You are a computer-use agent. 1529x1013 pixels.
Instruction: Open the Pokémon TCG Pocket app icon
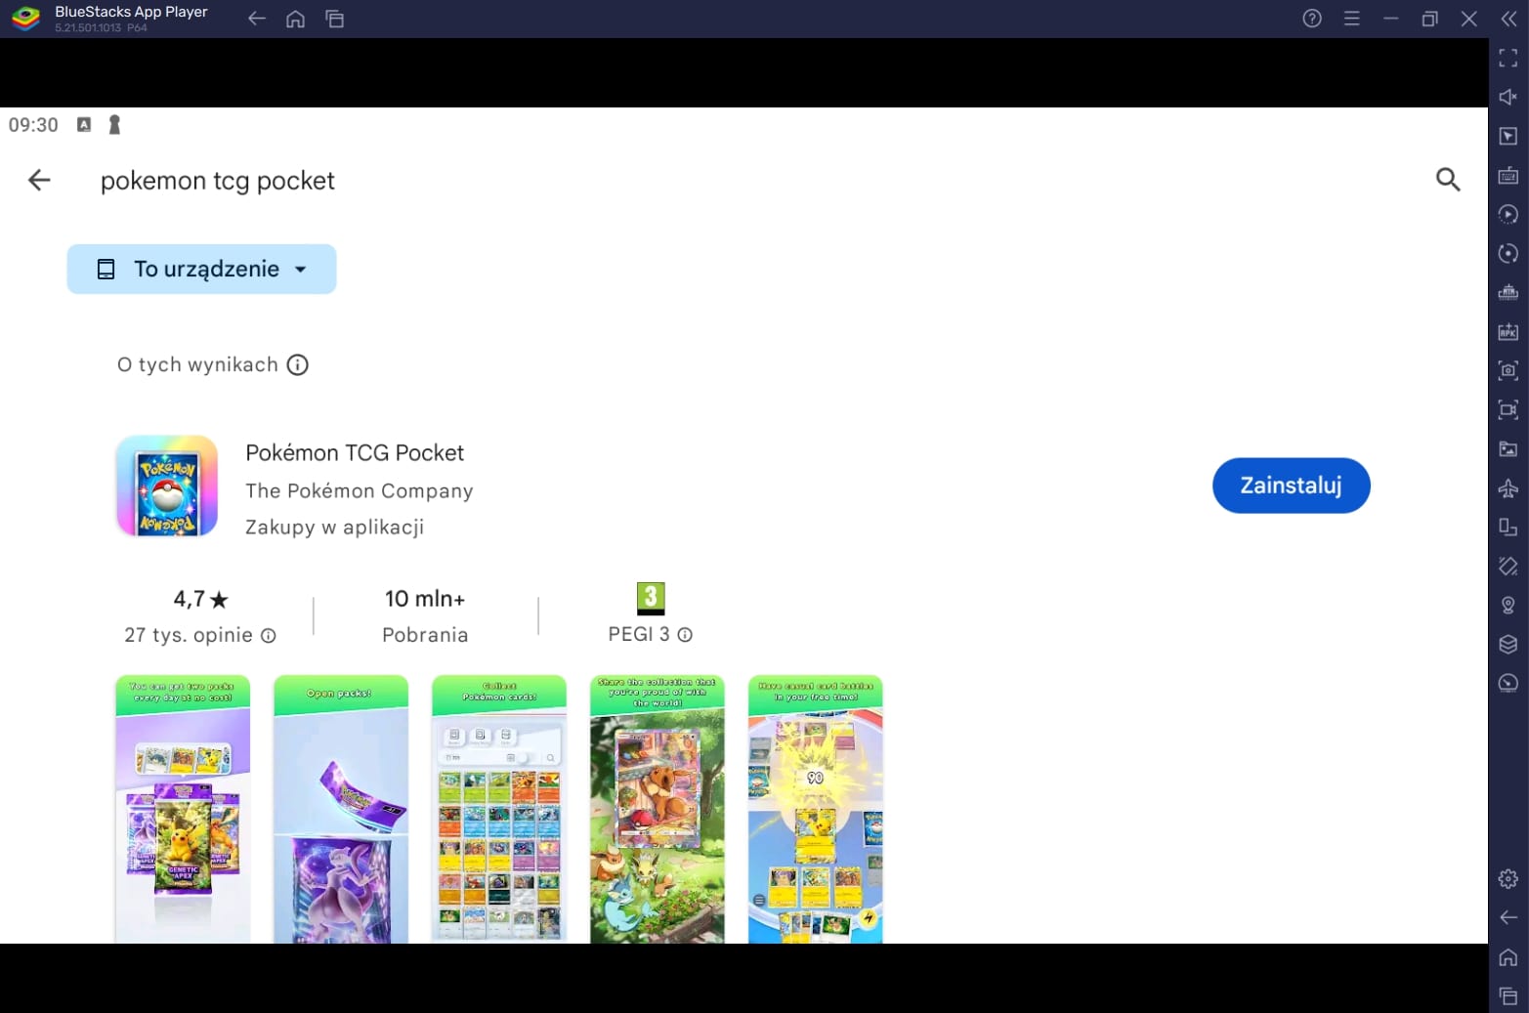[x=167, y=485]
